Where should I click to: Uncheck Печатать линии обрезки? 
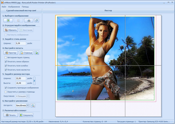6,62
